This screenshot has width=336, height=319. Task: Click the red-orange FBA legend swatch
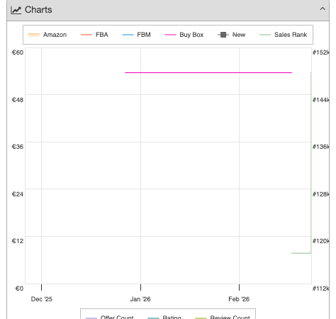click(86, 35)
